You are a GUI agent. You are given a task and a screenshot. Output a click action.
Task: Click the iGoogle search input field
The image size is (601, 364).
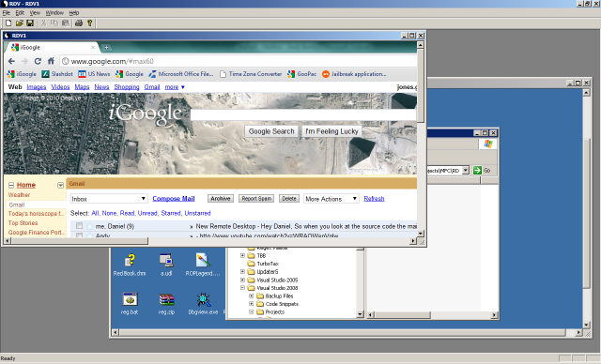pos(303,114)
